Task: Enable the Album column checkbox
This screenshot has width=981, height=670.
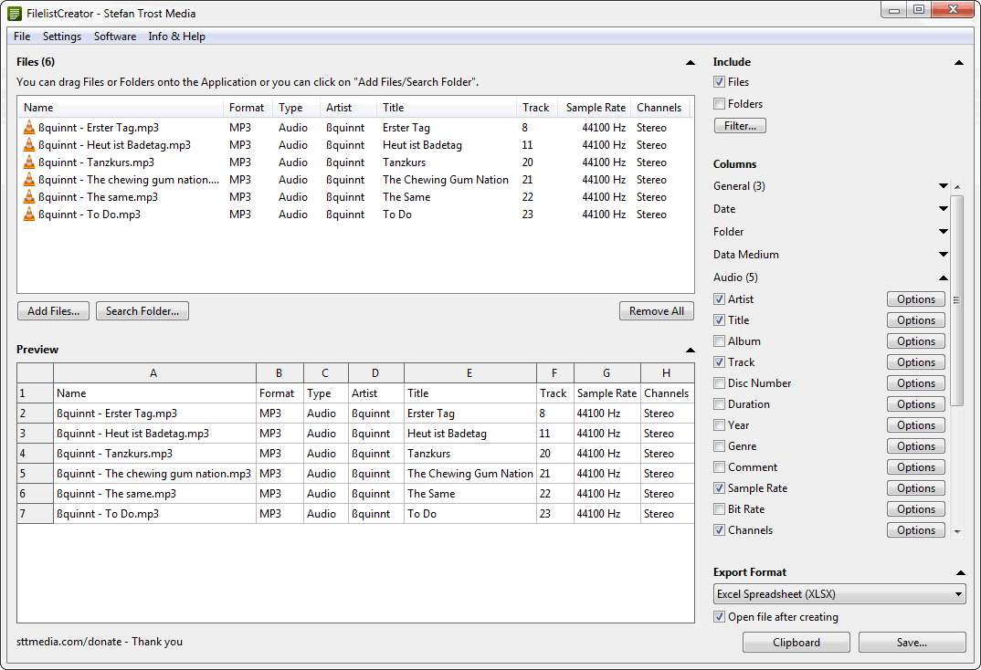Action: (x=720, y=341)
